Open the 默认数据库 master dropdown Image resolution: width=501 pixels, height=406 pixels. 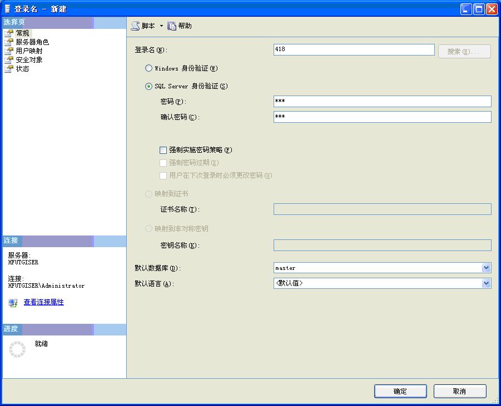tap(487, 268)
